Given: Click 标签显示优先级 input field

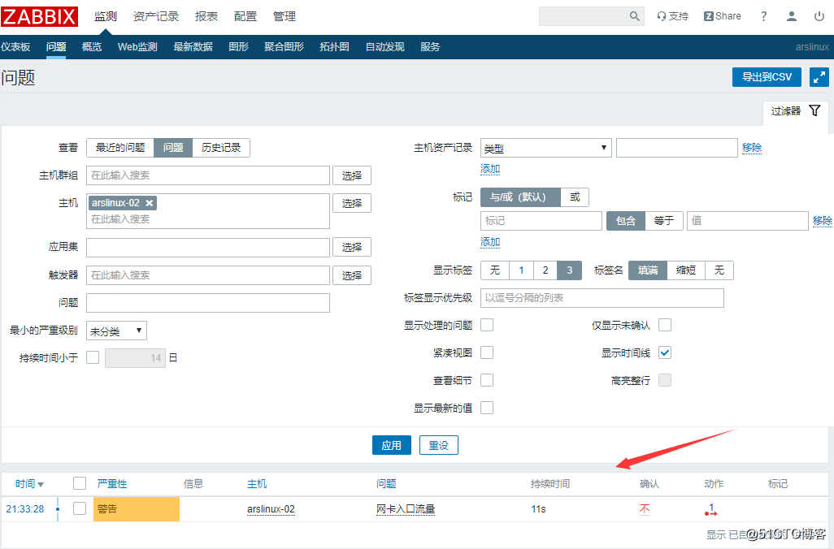Looking at the screenshot, I should pyautogui.click(x=602, y=298).
